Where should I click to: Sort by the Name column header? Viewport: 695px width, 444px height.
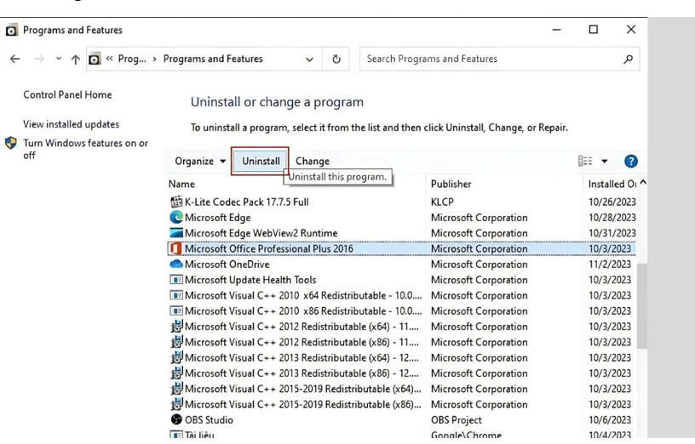[x=181, y=185]
